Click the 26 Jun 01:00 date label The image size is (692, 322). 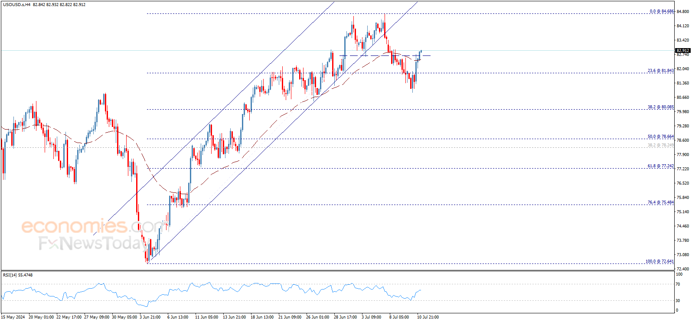318,317
